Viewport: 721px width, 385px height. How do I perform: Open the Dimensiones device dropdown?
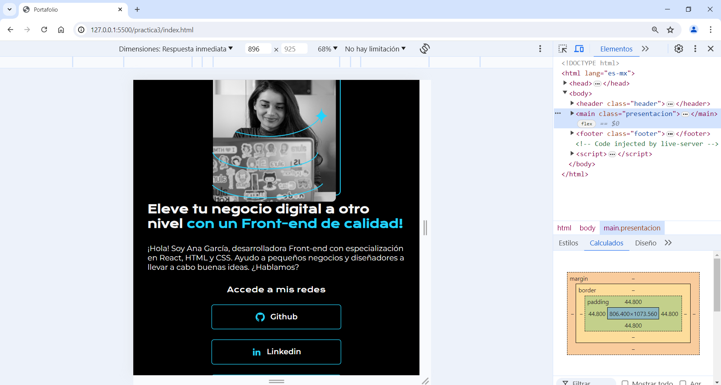[x=176, y=49]
